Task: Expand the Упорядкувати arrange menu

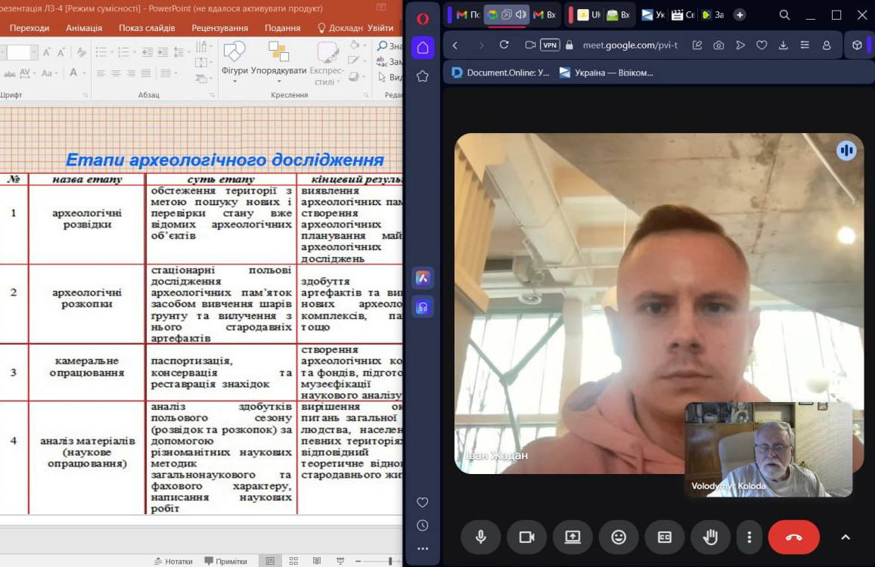Action: pos(278,60)
